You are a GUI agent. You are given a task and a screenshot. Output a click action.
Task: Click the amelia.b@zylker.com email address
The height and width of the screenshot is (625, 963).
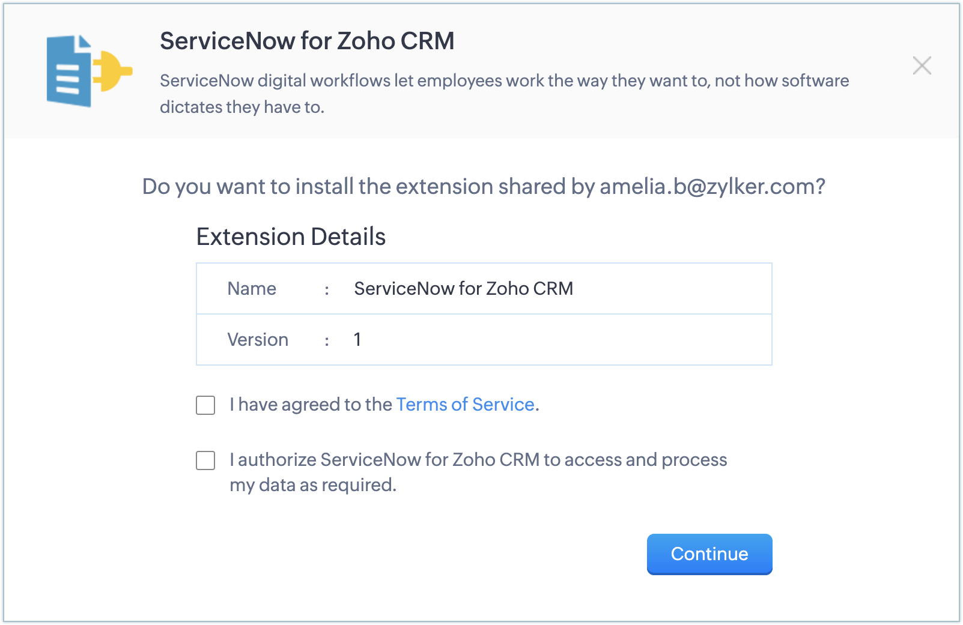(x=706, y=187)
